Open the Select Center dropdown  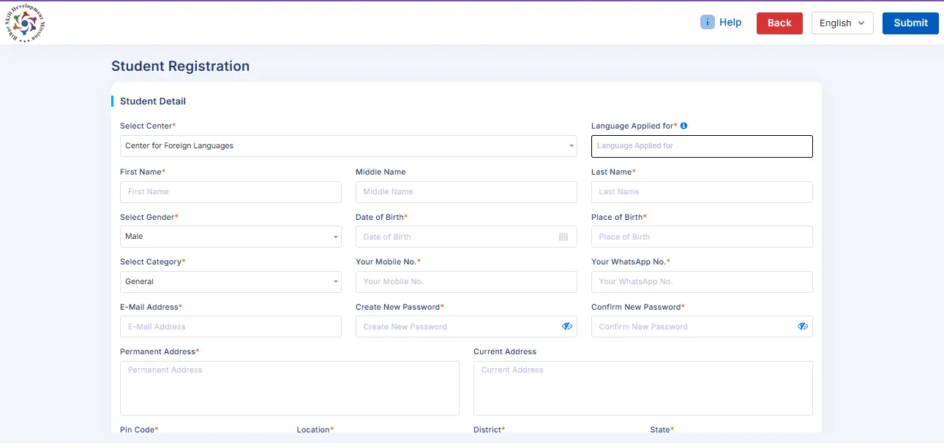(x=348, y=146)
